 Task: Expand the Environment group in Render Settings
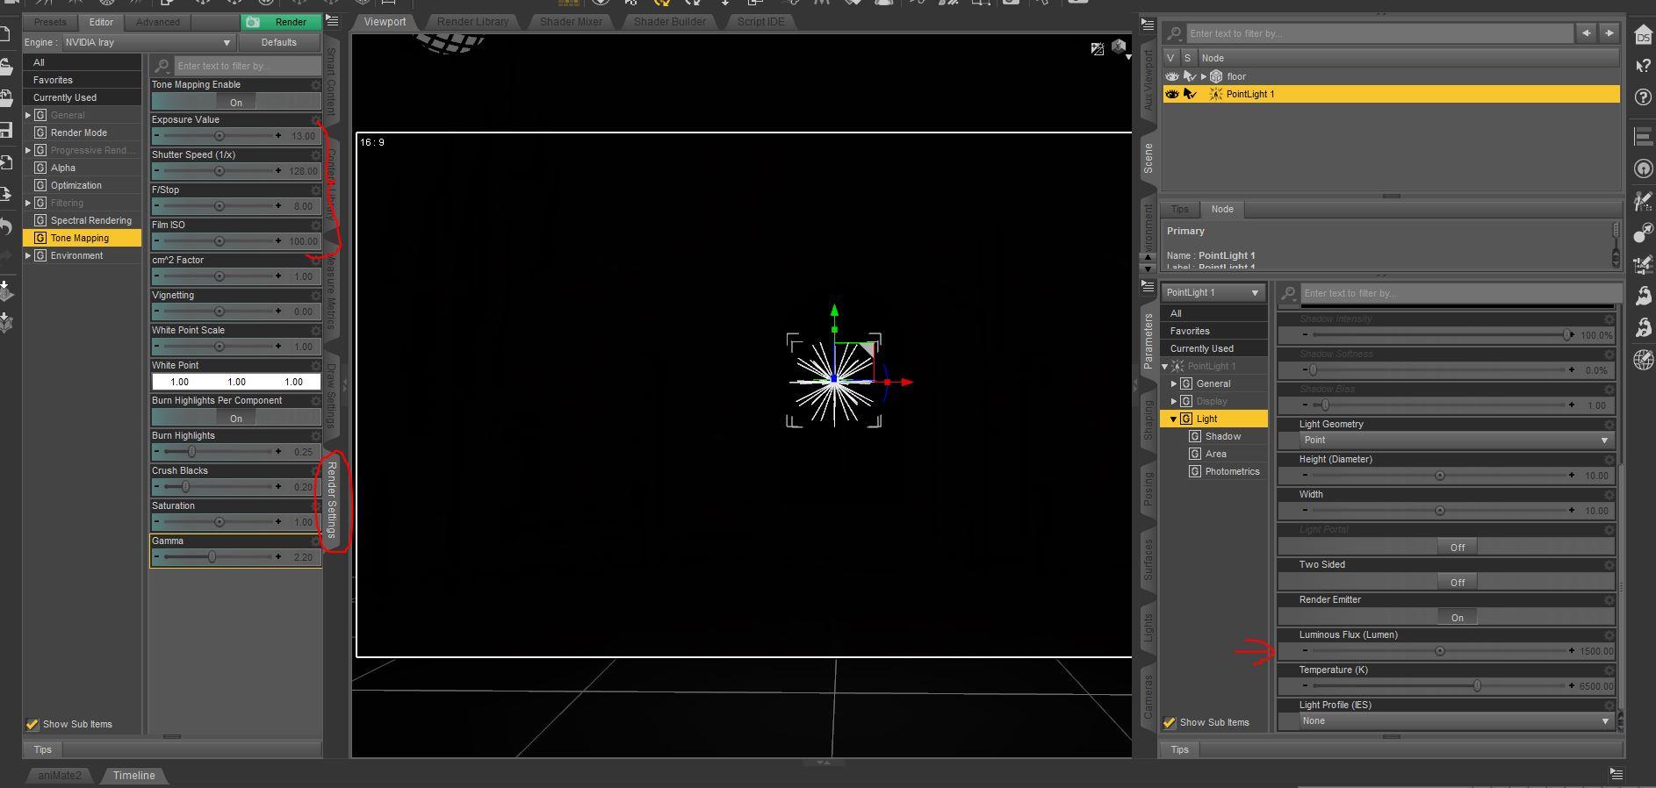coord(28,255)
